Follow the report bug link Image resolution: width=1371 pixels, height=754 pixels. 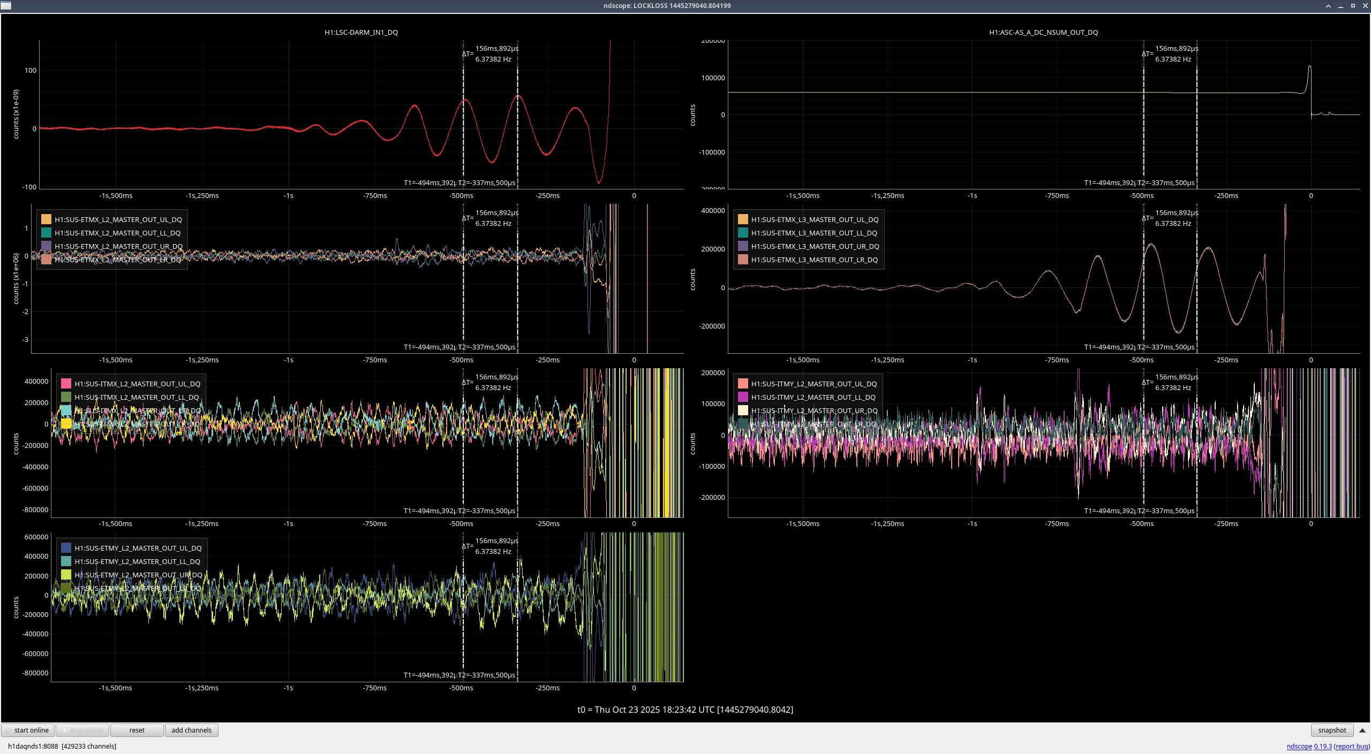click(x=1351, y=747)
